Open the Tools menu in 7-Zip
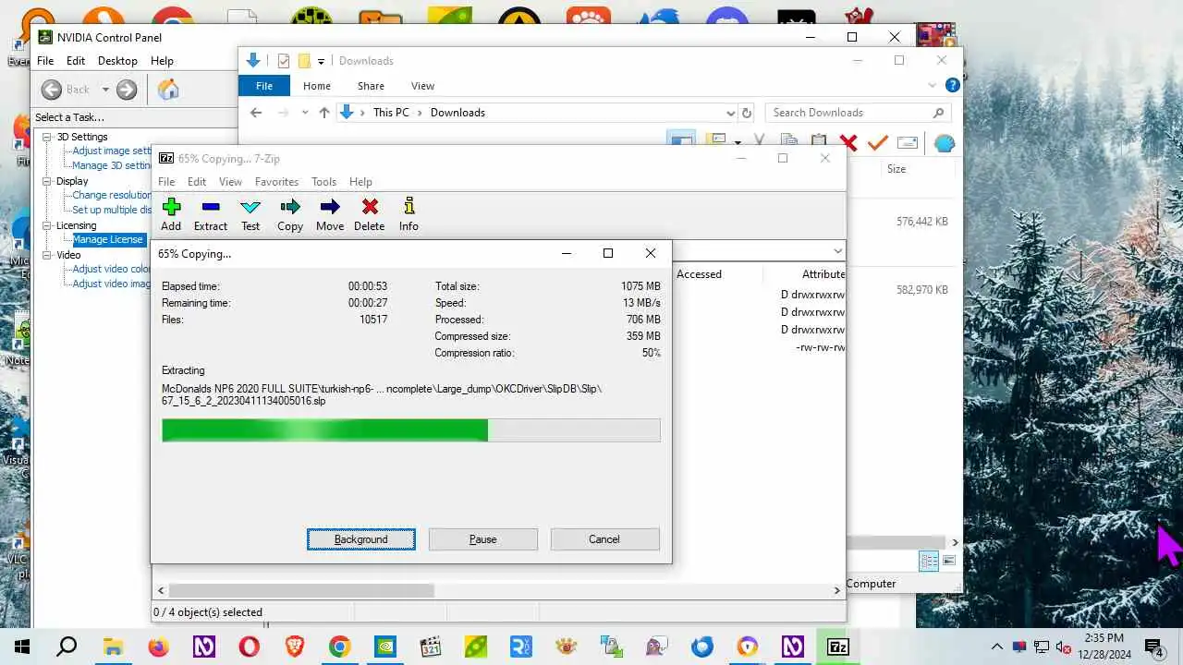This screenshot has height=665, width=1183. click(323, 182)
